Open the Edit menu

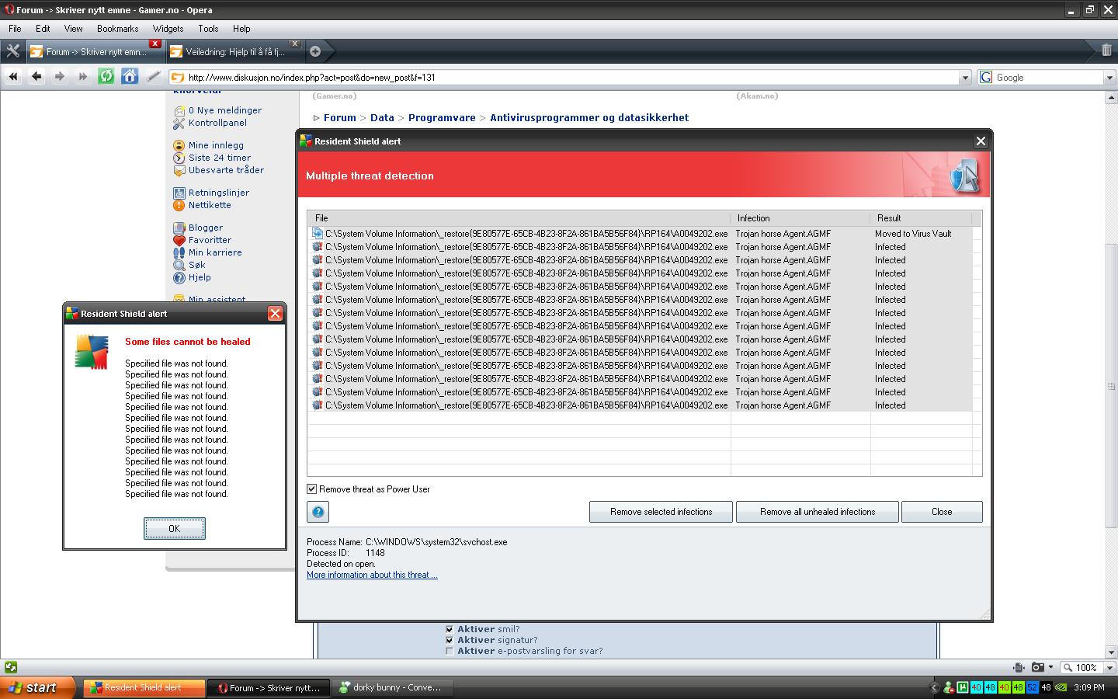click(x=43, y=29)
